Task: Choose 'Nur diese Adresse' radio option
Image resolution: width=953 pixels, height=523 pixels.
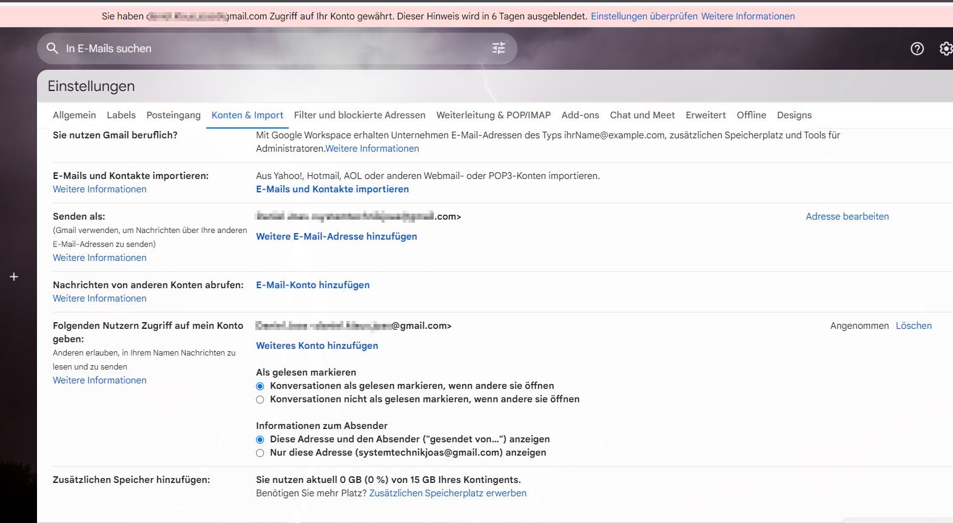Action: pos(260,453)
